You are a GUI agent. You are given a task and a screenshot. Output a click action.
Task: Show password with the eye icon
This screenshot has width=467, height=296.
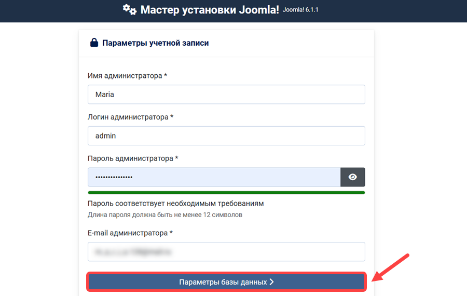[353, 177]
